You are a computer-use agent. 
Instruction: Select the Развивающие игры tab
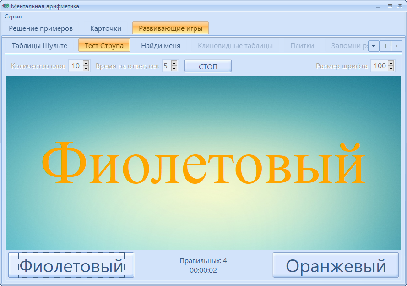click(171, 28)
